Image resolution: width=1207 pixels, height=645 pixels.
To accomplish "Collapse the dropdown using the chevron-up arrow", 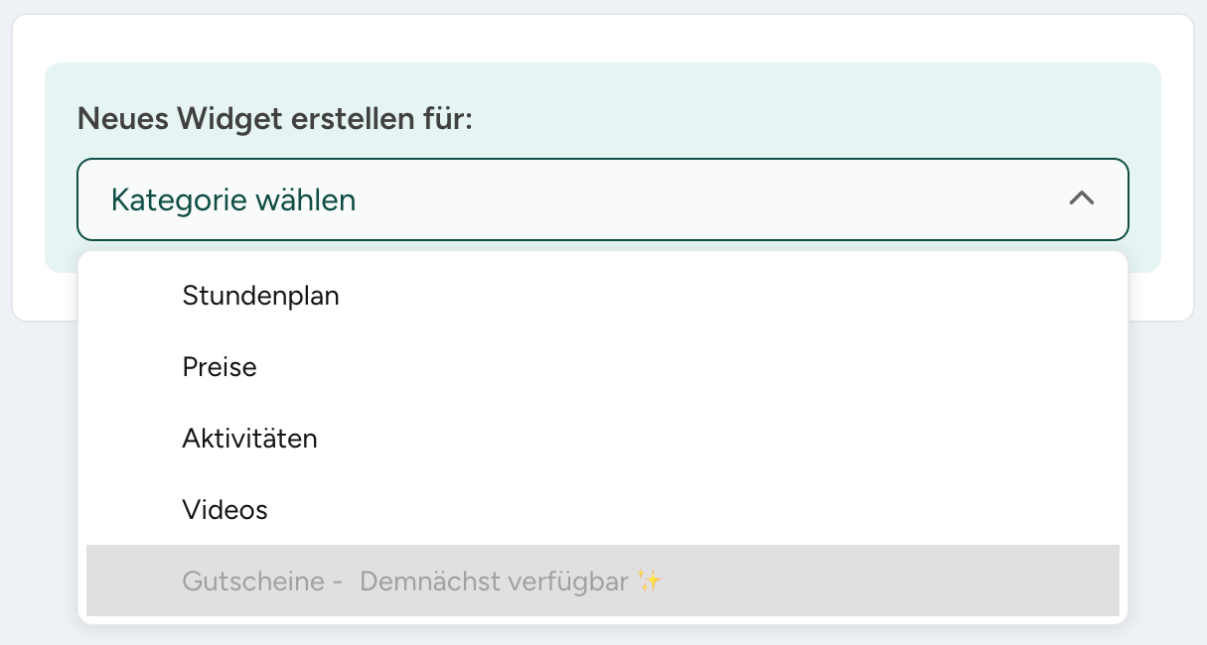I will [x=1081, y=198].
